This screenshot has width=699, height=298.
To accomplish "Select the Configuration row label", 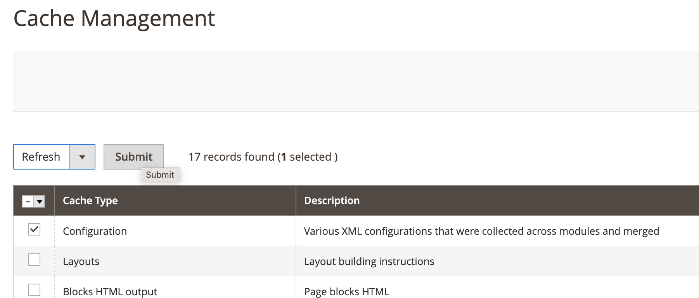I will (95, 231).
